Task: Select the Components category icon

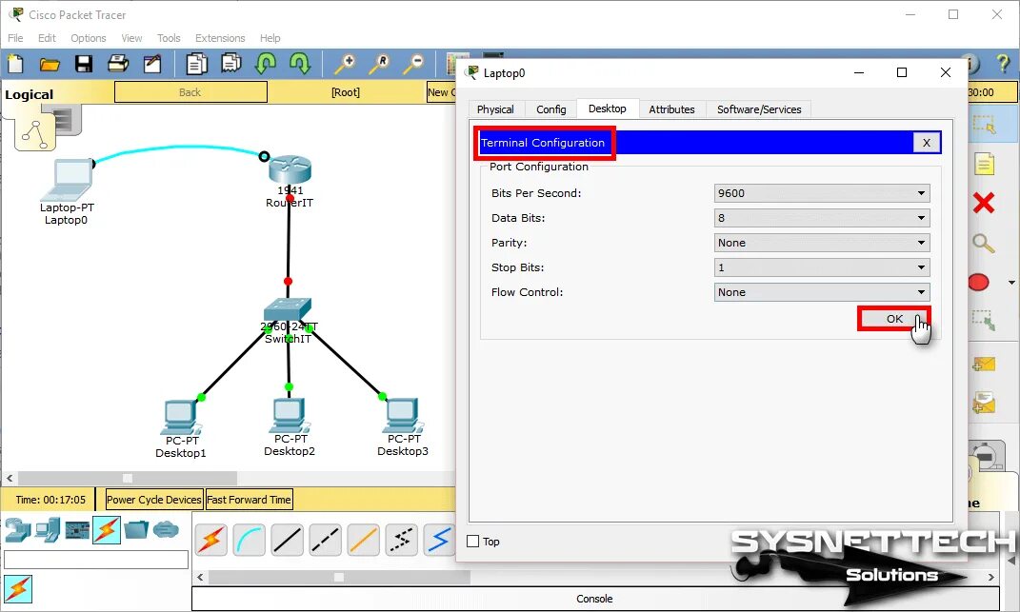Action: tap(77, 531)
